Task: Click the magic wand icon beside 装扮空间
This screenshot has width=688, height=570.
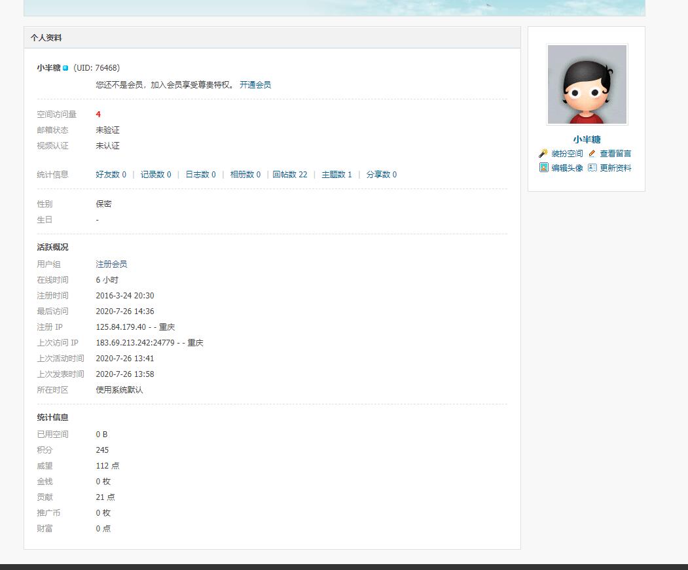Action: click(543, 153)
